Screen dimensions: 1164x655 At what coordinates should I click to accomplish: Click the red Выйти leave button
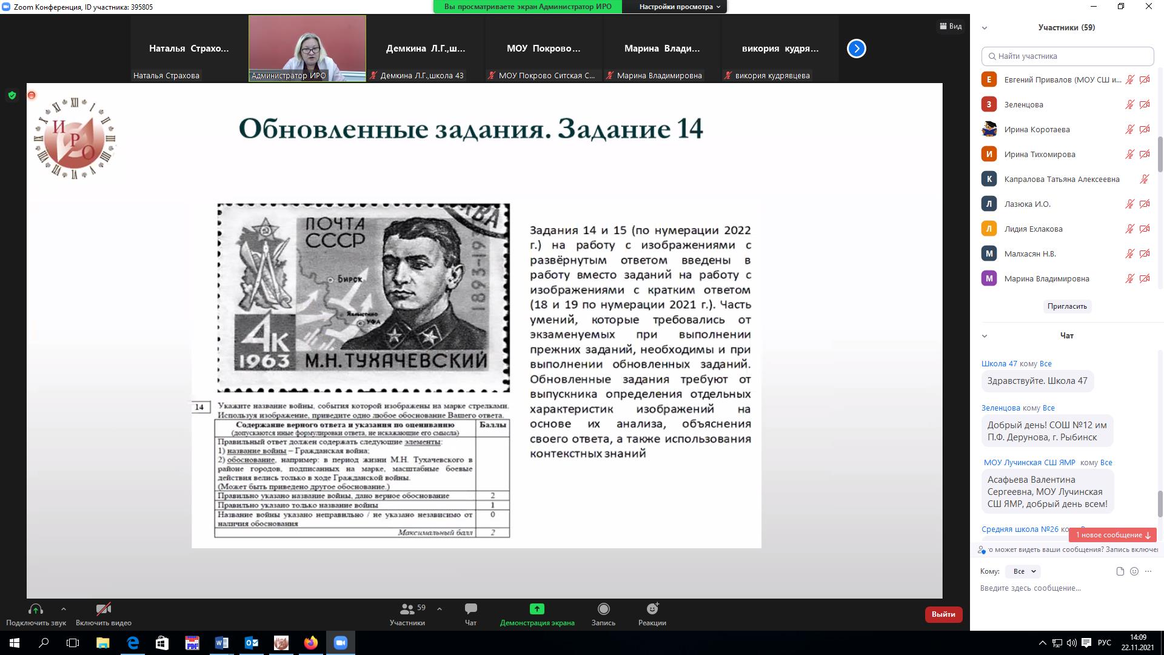(943, 614)
